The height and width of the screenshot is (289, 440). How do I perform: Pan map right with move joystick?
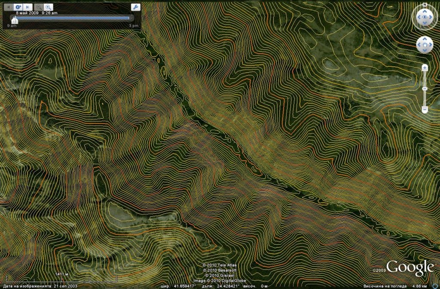pos(430,45)
